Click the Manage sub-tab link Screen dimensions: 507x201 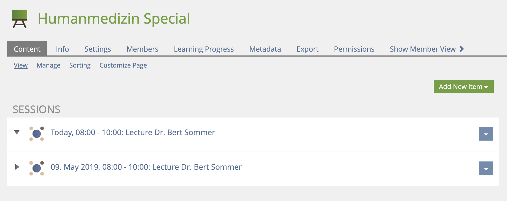(48, 65)
